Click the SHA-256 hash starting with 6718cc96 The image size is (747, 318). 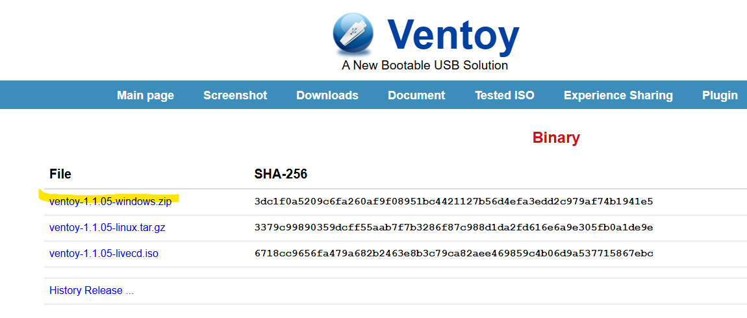click(453, 254)
